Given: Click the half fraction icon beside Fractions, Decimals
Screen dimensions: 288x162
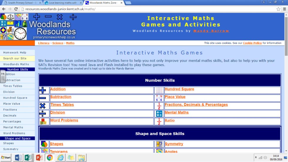Looking at the screenshot, I should click(159, 106).
